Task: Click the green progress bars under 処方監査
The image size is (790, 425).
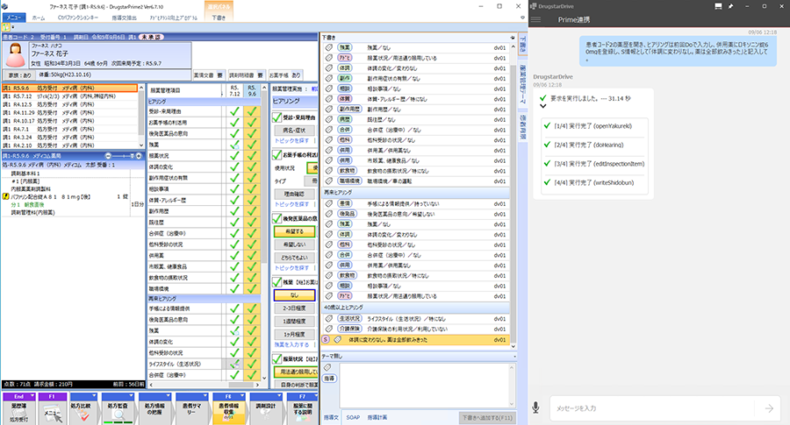Action: click(x=118, y=422)
